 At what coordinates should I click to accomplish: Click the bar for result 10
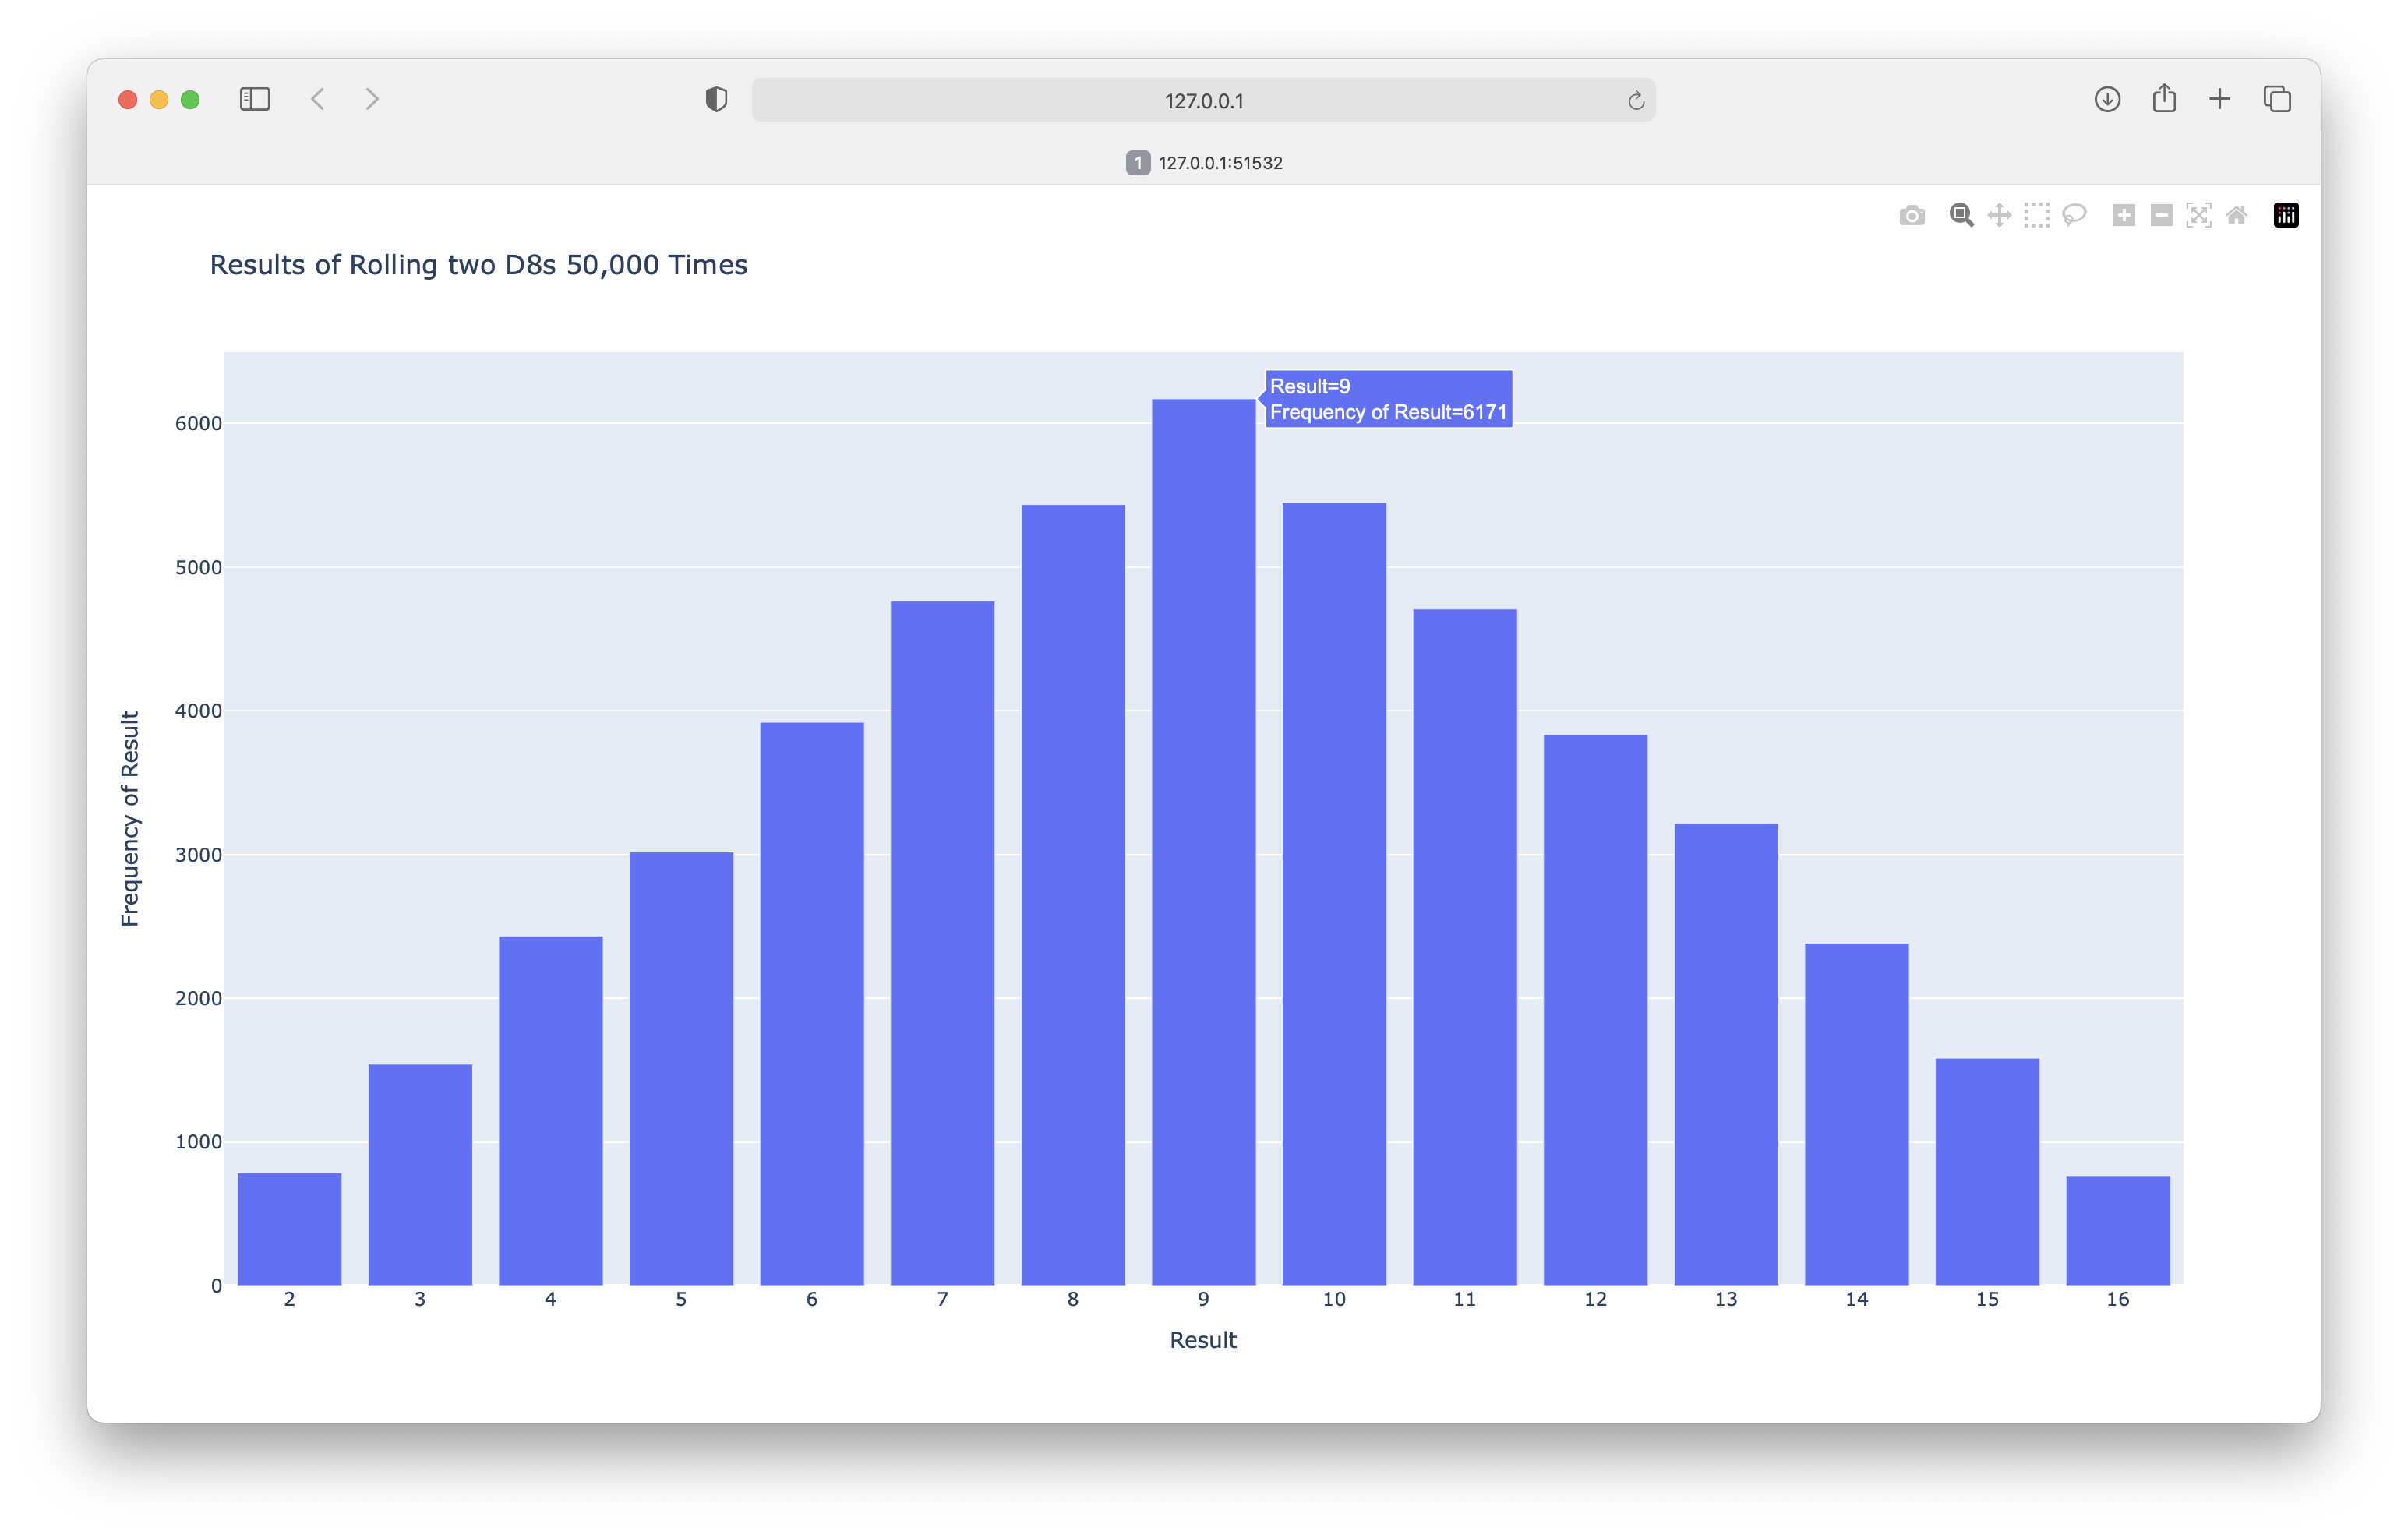(1334, 894)
